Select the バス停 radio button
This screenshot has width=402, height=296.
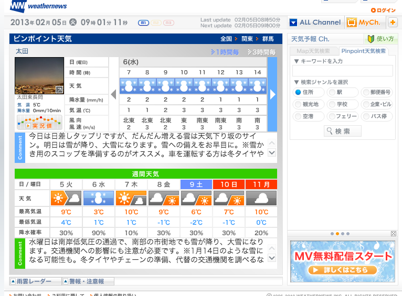click(366, 116)
